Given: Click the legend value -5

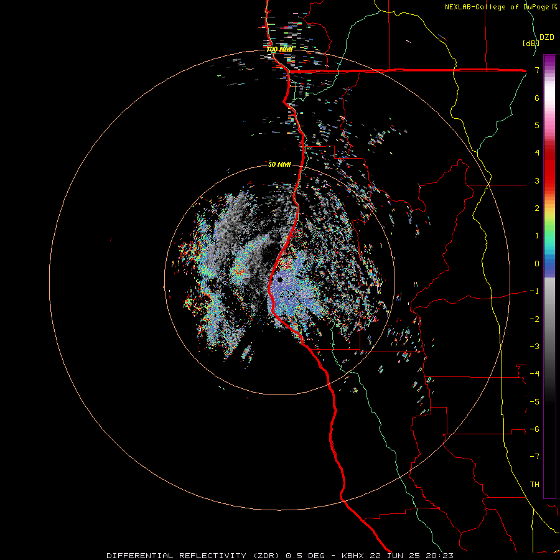Looking at the screenshot, I should (x=534, y=402).
